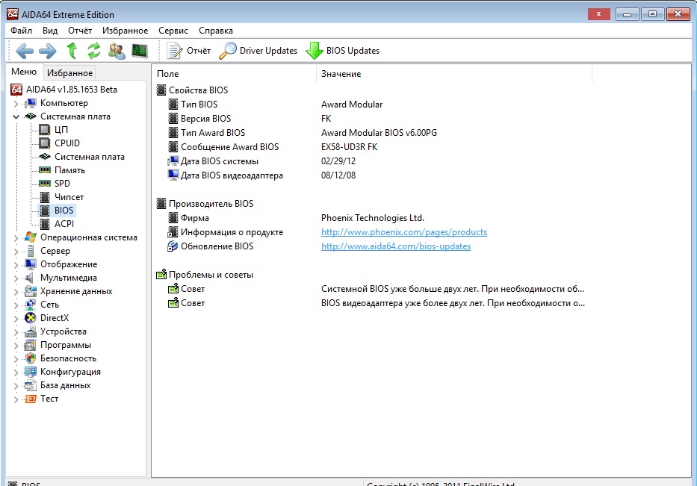Click the SPD memory icon

point(45,183)
